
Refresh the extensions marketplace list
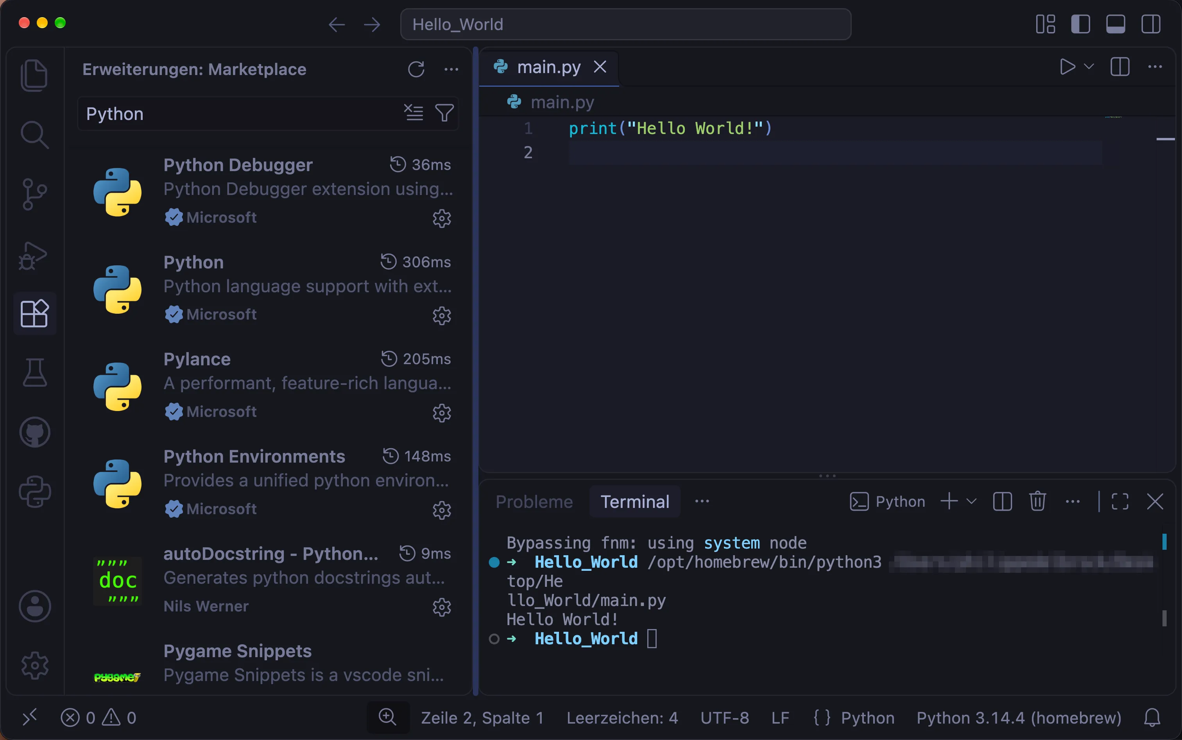click(x=416, y=70)
